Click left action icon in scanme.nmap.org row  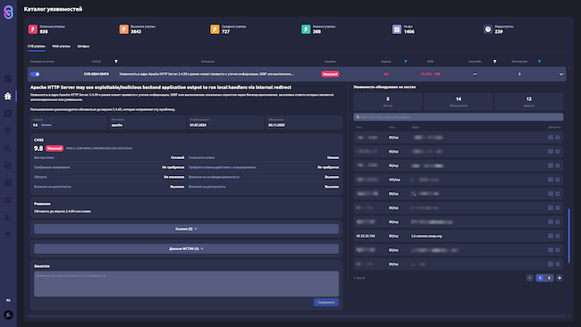coord(551,236)
